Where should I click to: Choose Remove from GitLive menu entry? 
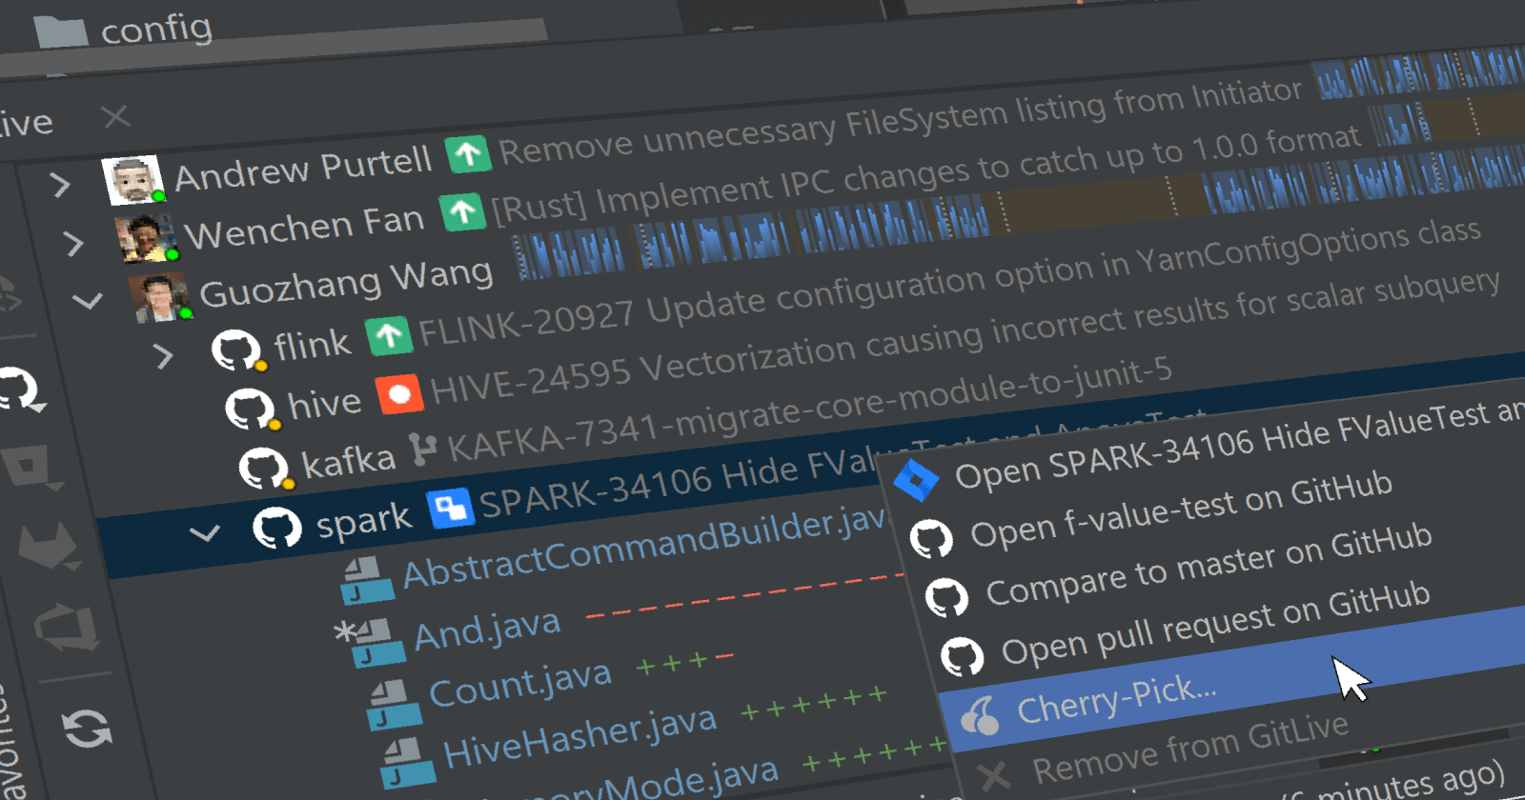1189,749
